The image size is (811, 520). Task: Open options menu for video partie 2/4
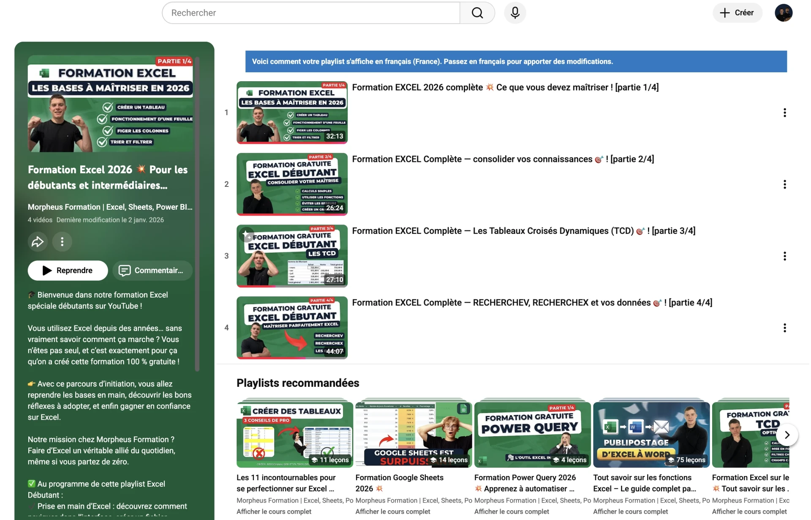click(x=785, y=184)
